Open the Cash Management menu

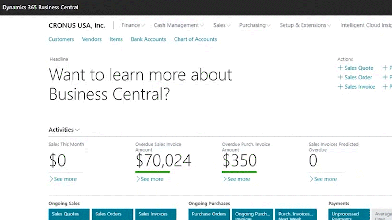(179, 25)
